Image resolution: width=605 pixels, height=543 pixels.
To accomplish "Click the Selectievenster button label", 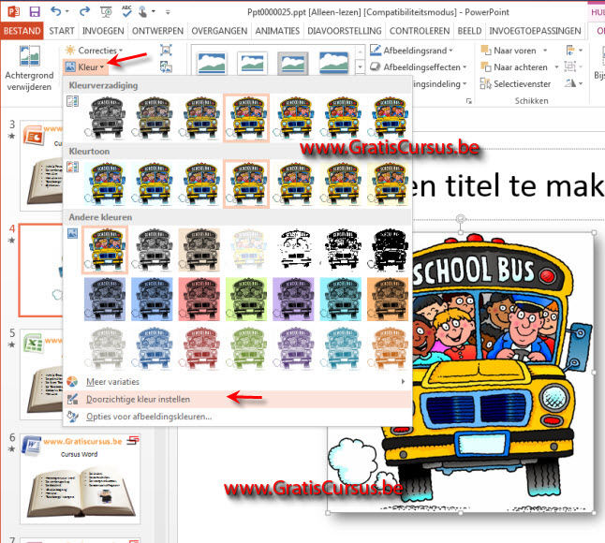I will pos(522,83).
